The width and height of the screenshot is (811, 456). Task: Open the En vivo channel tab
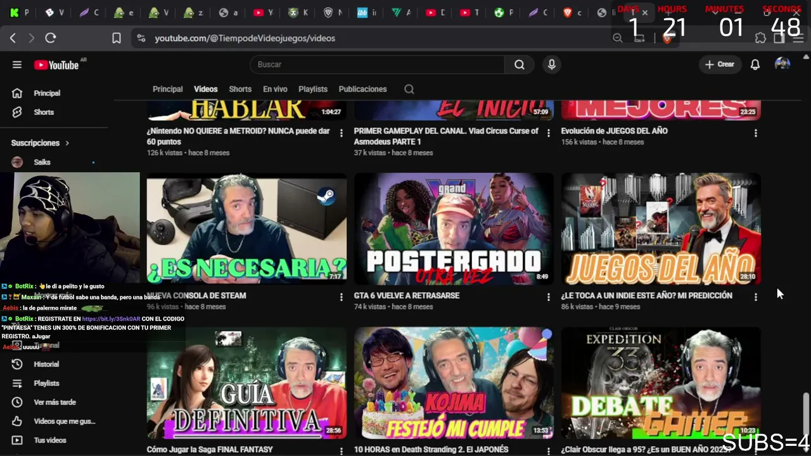(x=275, y=89)
